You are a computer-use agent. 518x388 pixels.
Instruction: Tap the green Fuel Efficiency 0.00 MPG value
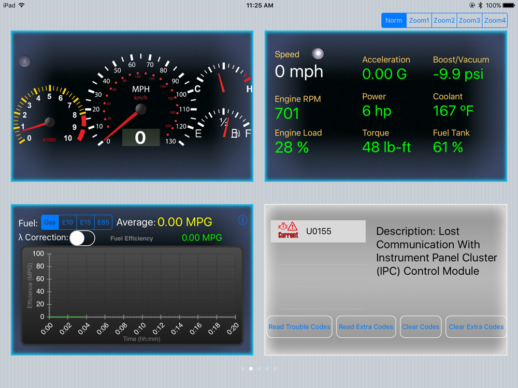pyautogui.click(x=202, y=237)
